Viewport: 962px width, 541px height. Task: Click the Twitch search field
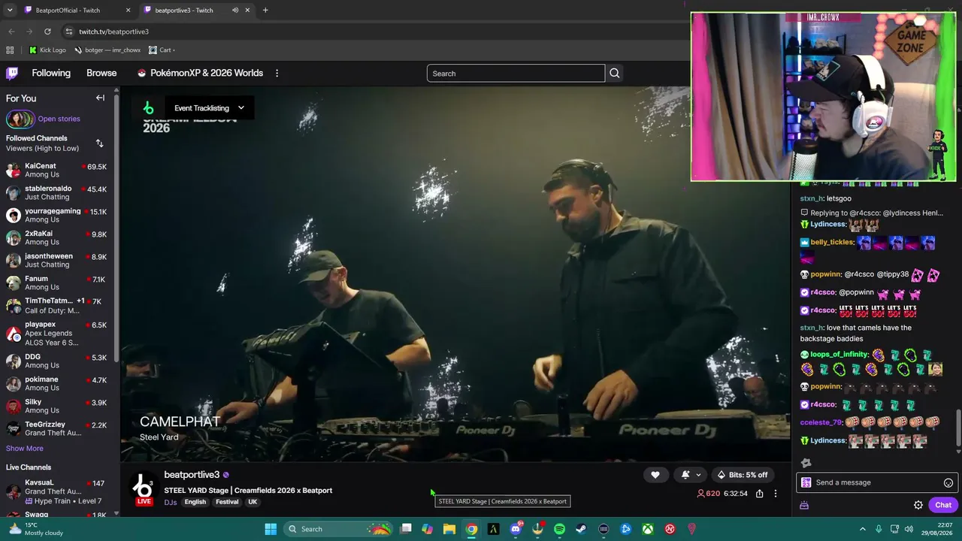pyautogui.click(x=516, y=73)
